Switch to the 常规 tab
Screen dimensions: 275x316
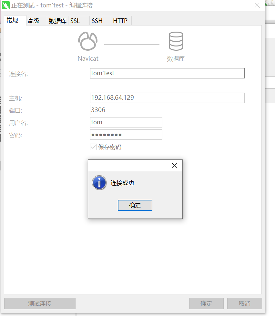click(x=15, y=20)
